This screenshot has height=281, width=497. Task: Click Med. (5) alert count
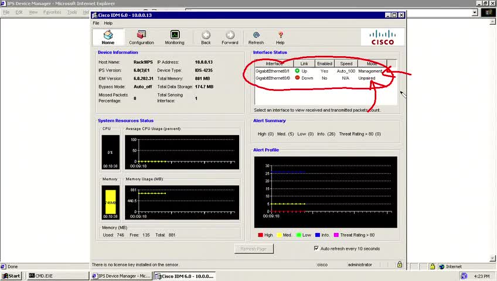click(285, 134)
